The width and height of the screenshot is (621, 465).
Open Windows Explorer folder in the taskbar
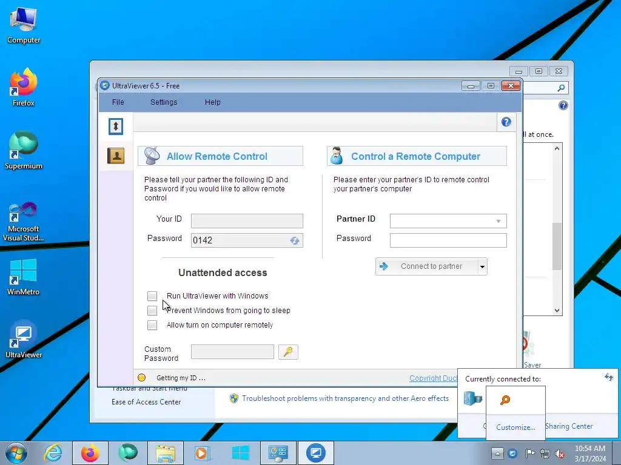(x=166, y=453)
